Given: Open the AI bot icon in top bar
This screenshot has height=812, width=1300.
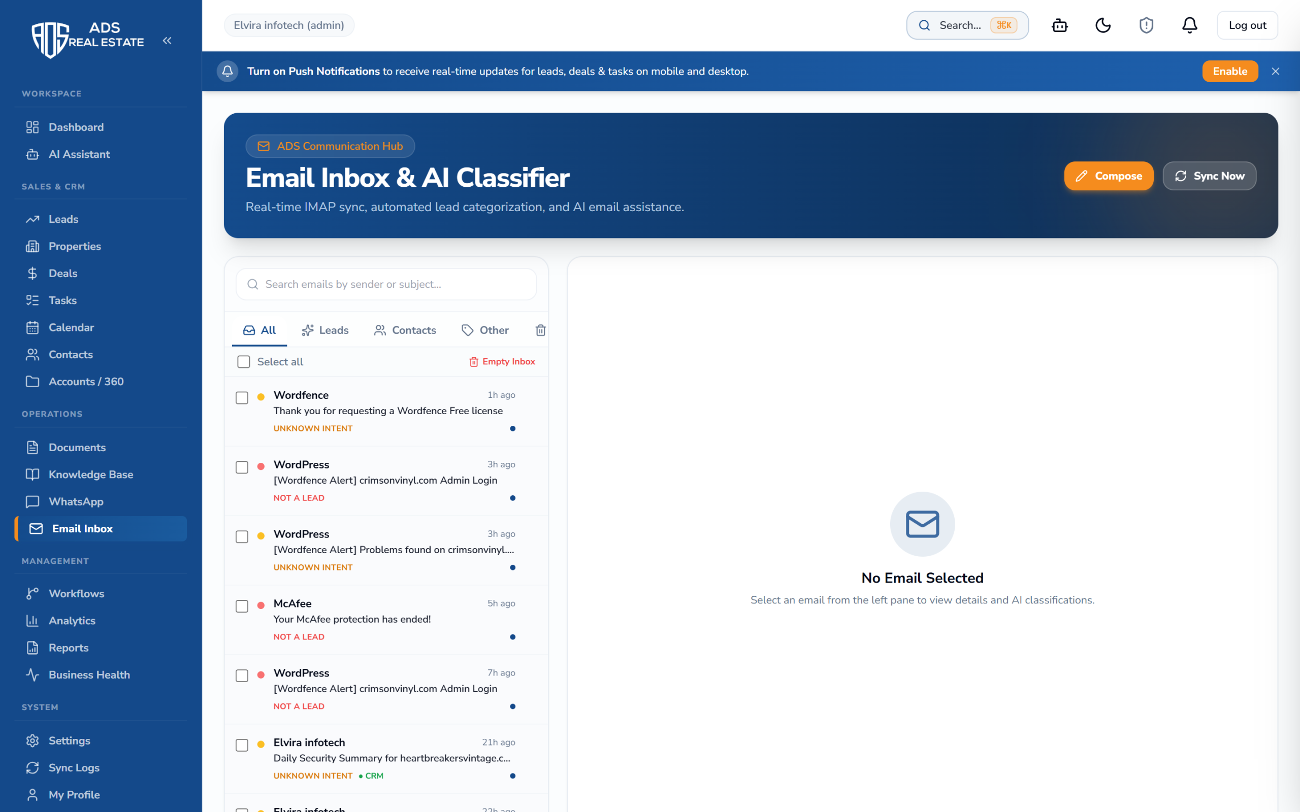Looking at the screenshot, I should 1059,25.
